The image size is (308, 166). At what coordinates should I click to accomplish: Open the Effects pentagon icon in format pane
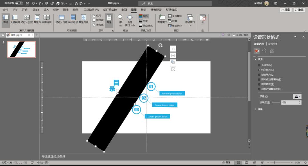click(264, 51)
